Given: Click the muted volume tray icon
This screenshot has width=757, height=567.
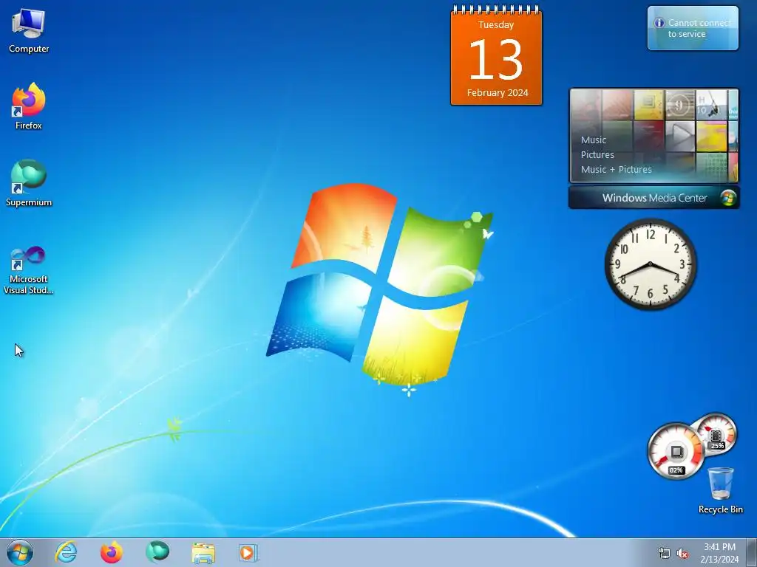Looking at the screenshot, I should pyautogui.click(x=682, y=553).
